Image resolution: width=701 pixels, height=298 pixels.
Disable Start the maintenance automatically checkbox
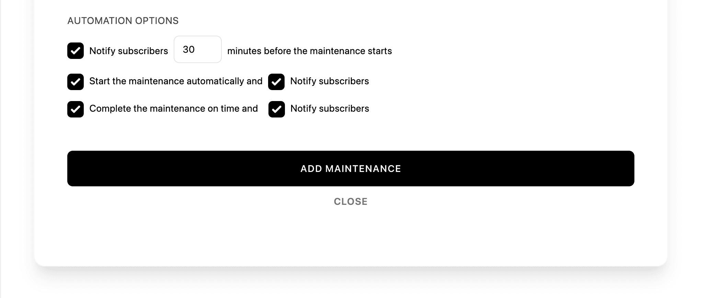coord(76,82)
